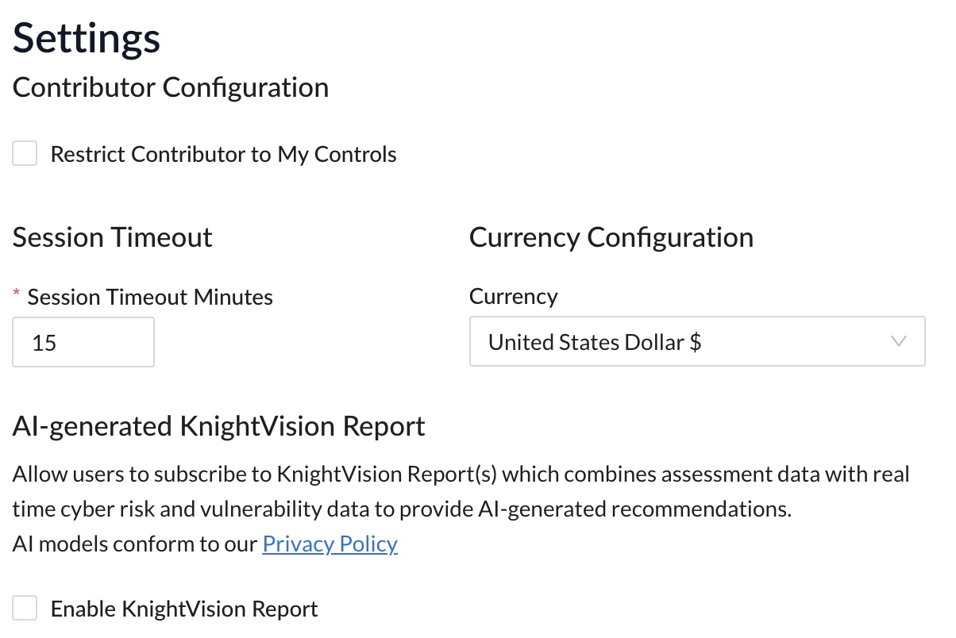Click the 'Currency' label above the dropdown
This screenshot has width=956, height=638.
pyautogui.click(x=514, y=296)
